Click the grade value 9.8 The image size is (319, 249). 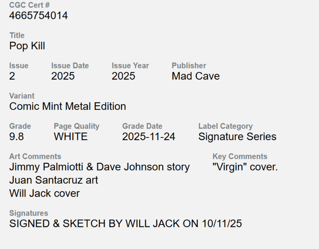click(17, 137)
